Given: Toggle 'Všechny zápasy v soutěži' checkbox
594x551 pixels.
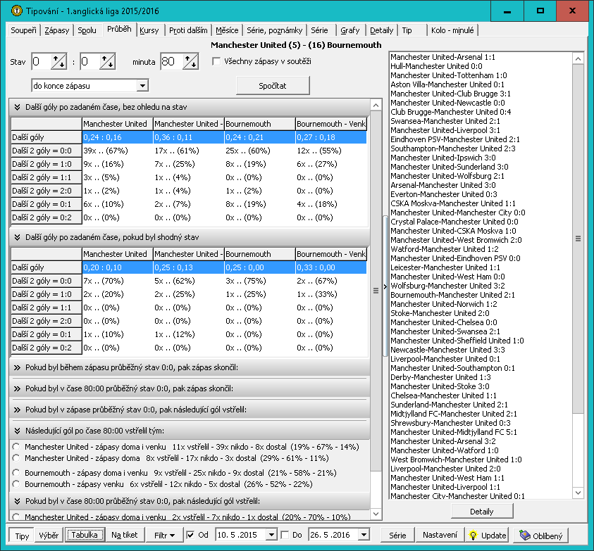Looking at the screenshot, I should click(216, 61).
